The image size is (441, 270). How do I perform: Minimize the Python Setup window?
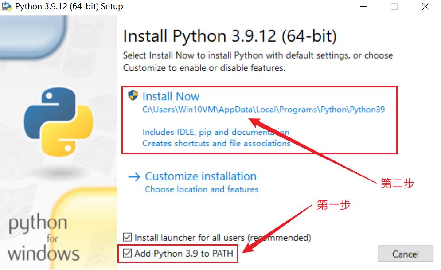363,7
